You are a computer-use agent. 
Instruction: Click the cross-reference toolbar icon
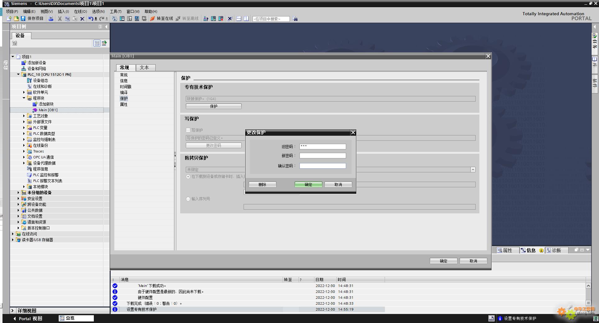(230, 19)
